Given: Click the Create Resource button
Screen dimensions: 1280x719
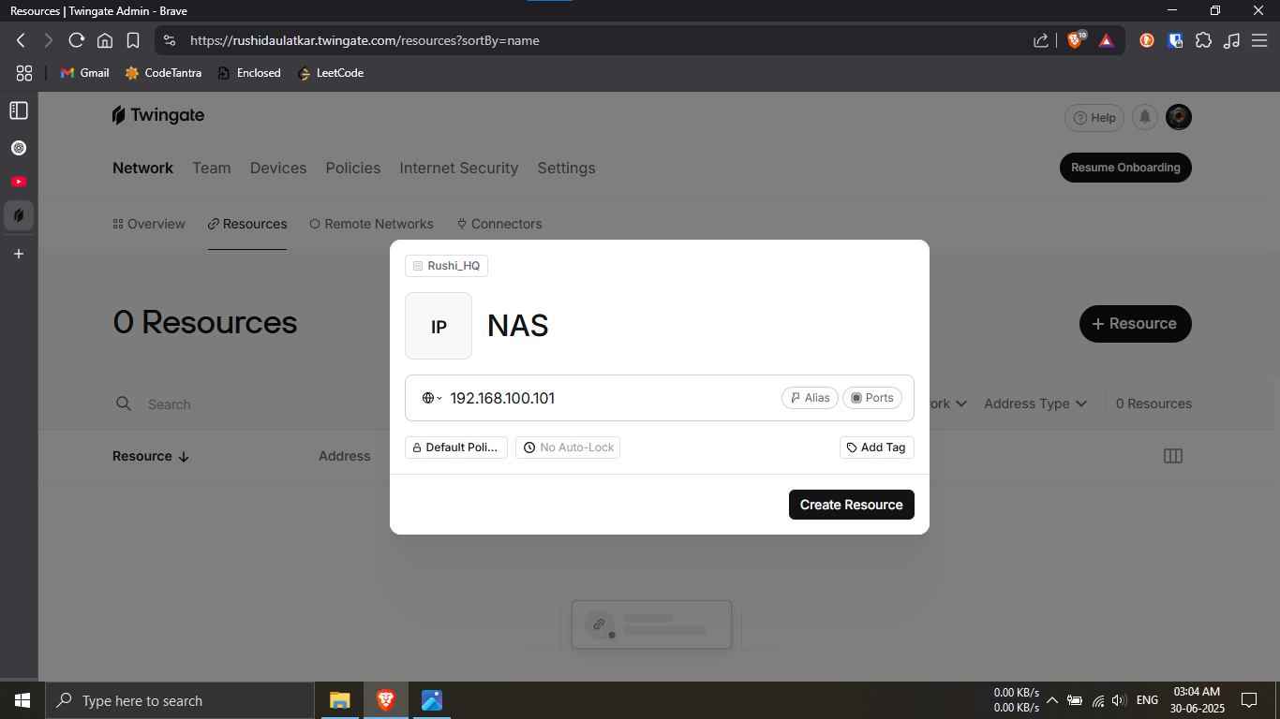Looking at the screenshot, I should (851, 505).
